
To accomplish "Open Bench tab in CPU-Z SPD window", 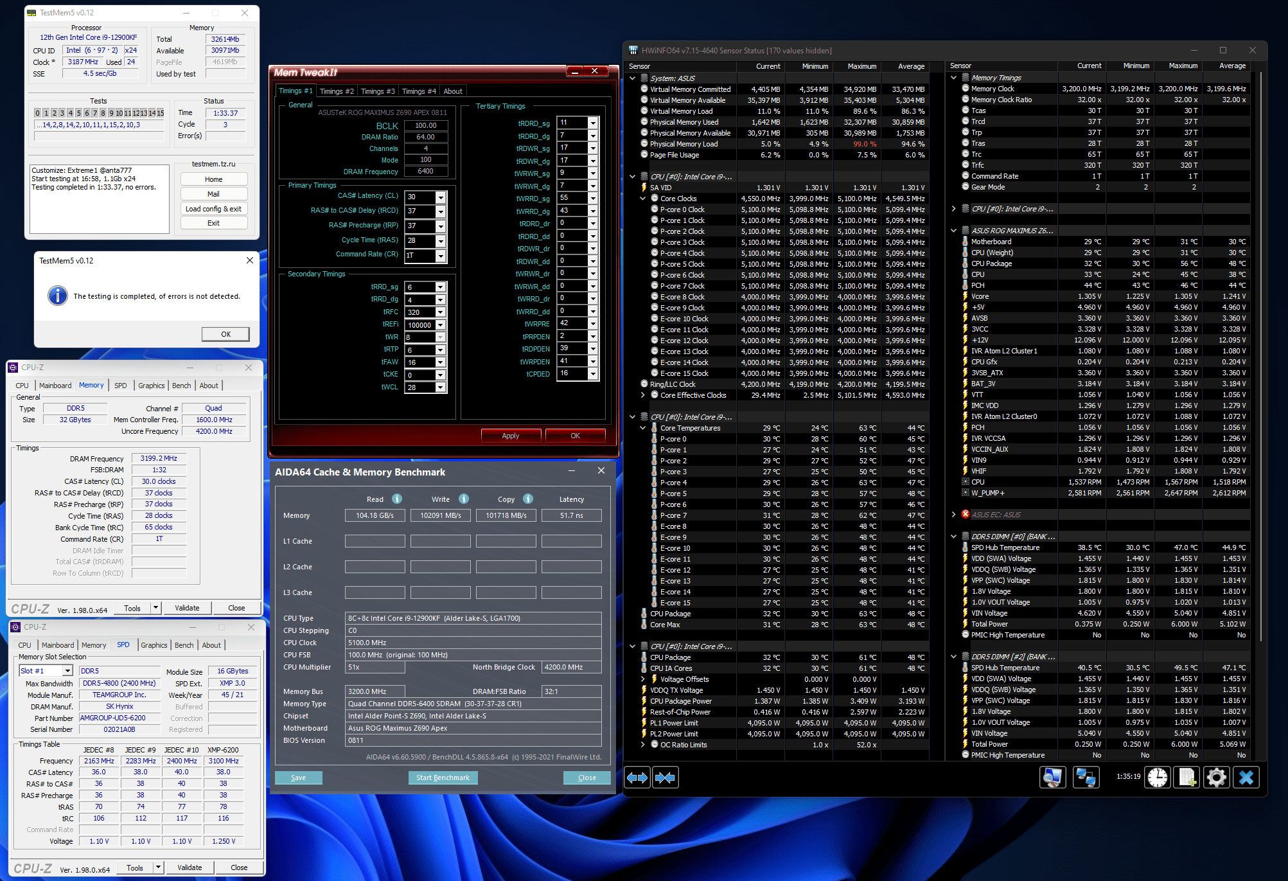I will [184, 645].
